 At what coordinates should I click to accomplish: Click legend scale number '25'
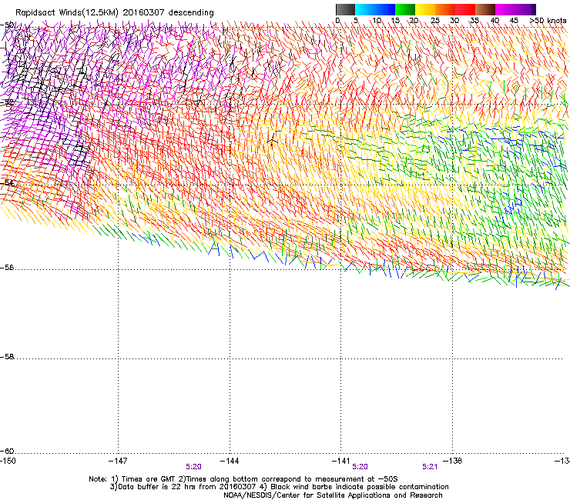pyautogui.click(x=435, y=21)
